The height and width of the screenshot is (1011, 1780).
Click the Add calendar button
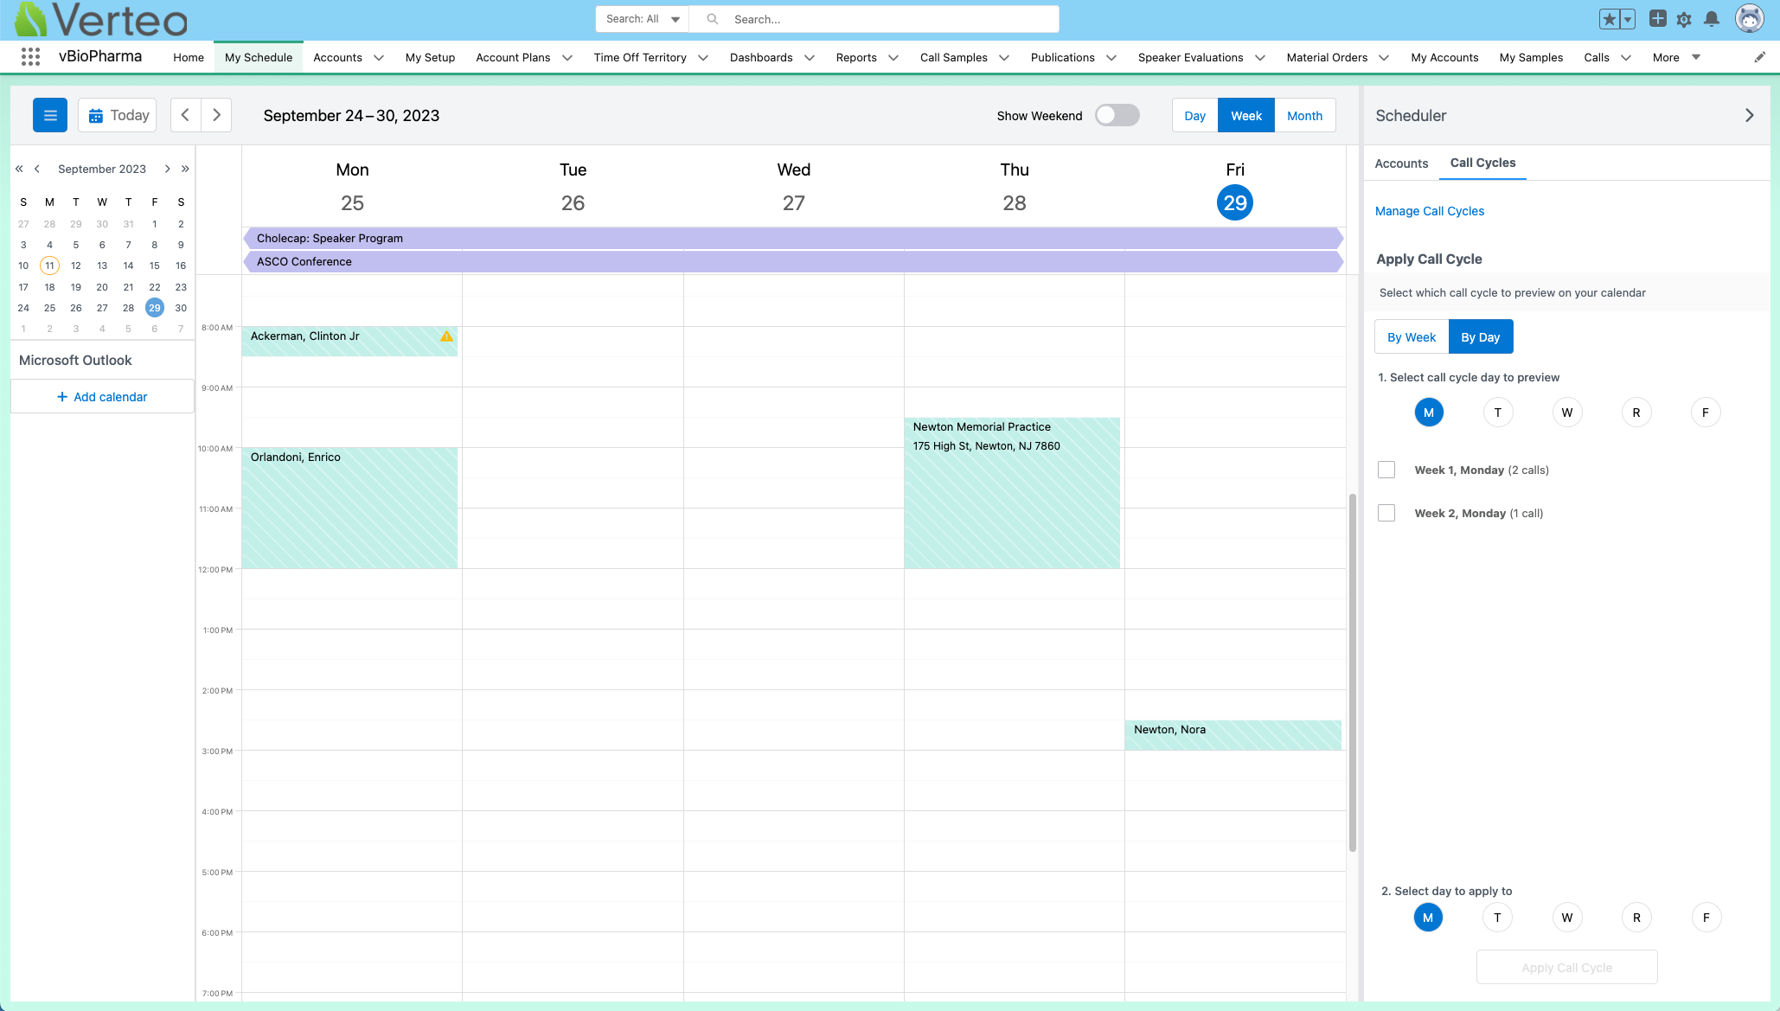click(x=102, y=397)
